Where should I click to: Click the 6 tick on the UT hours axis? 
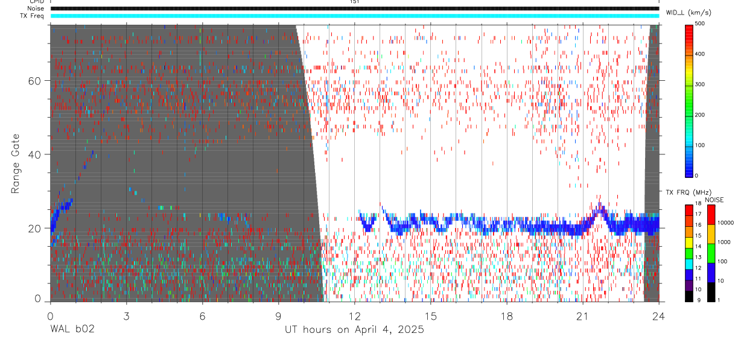pos(202,316)
